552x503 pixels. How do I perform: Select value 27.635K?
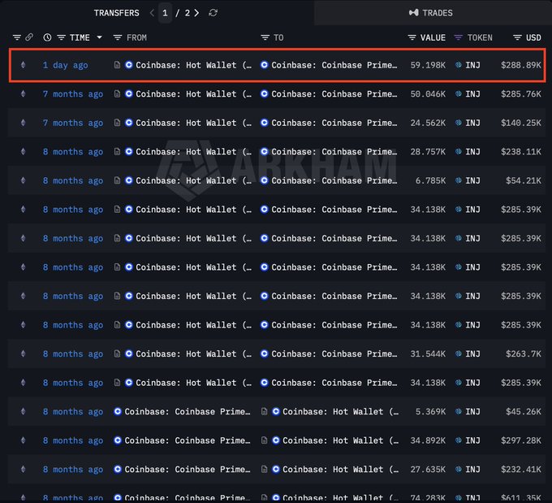pos(428,470)
